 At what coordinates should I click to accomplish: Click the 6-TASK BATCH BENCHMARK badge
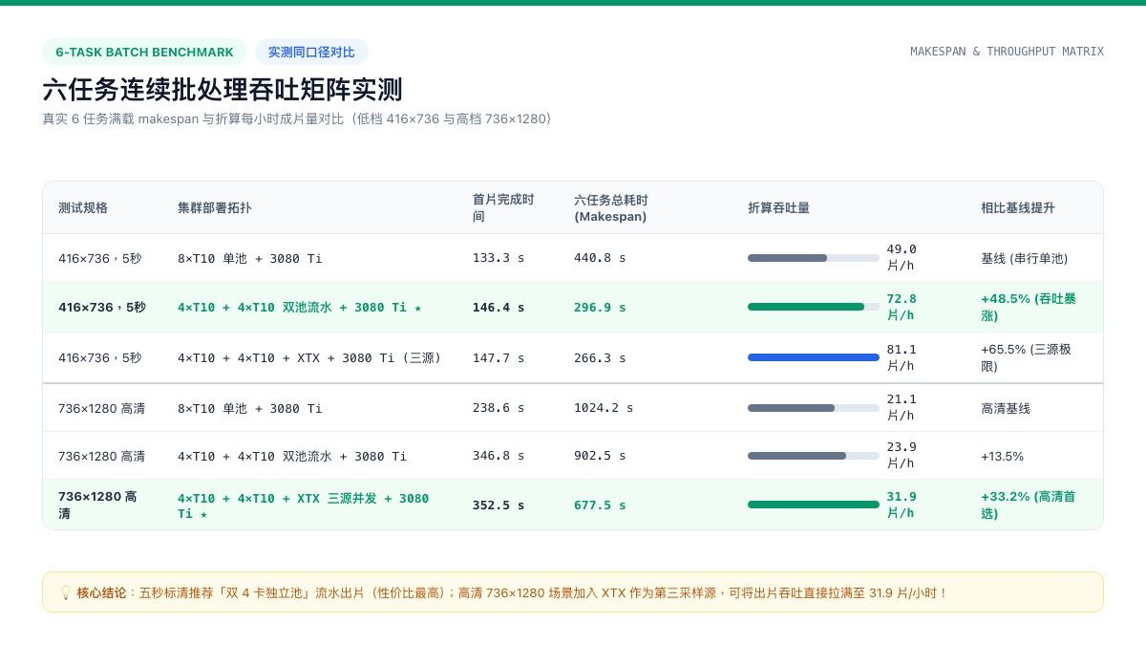pyautogui.click(x=144, y=52)
